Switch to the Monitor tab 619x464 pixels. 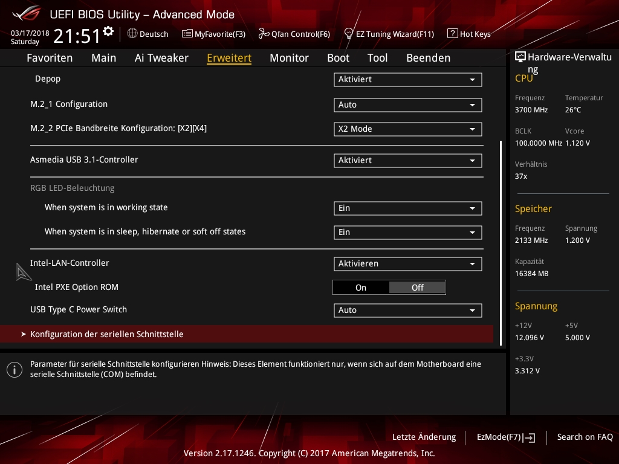pos(290,58)
